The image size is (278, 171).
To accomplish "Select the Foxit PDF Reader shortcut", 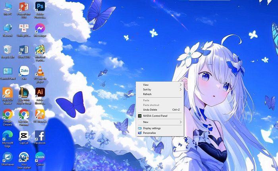I will [8, 96].
